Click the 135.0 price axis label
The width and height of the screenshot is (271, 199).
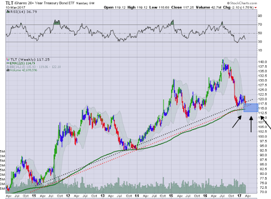point(263,71)
